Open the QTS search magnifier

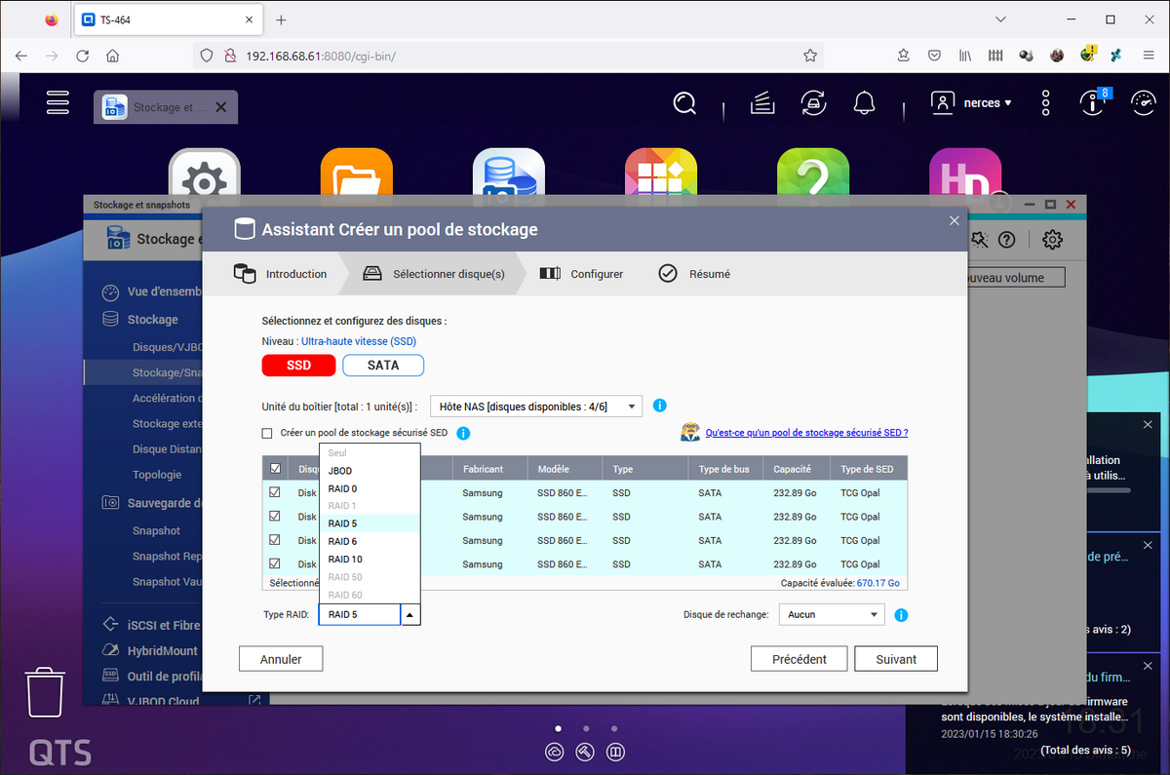point(685,103)
